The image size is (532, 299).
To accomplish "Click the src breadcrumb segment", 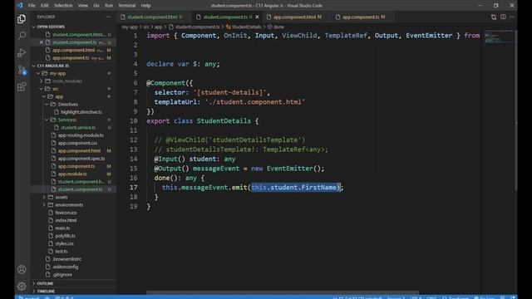I will 146,27.
